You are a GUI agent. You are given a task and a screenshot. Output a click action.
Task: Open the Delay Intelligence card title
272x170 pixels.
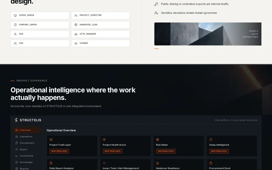[x=219, y=145]
